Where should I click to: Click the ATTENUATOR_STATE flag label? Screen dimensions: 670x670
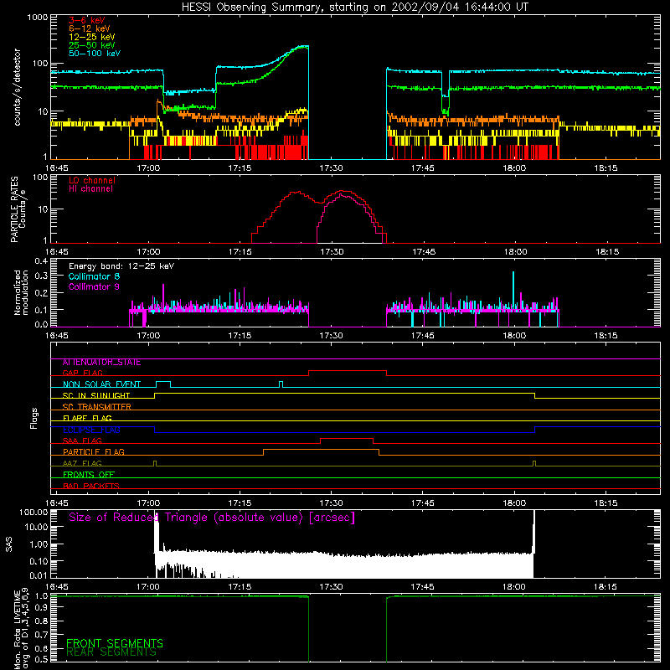101,363
